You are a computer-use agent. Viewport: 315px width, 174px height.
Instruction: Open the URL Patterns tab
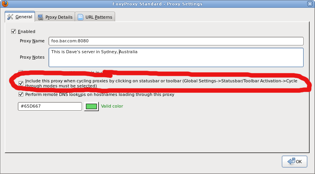(x=95, y=17)
